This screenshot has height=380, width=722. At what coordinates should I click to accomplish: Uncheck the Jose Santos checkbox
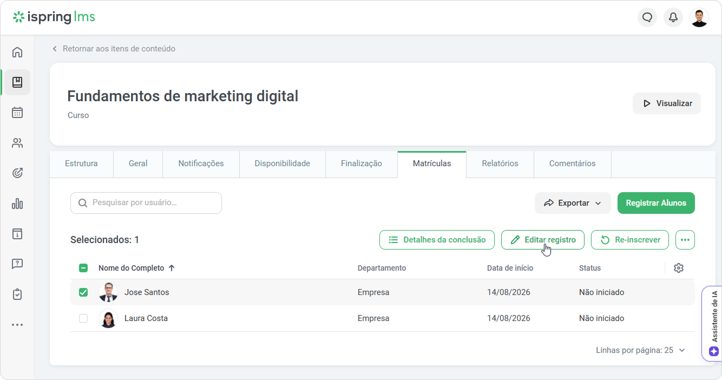(x=83, y=292)
